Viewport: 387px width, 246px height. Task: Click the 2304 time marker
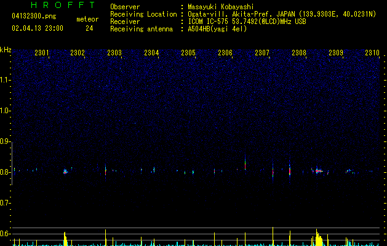coord(151,52)
